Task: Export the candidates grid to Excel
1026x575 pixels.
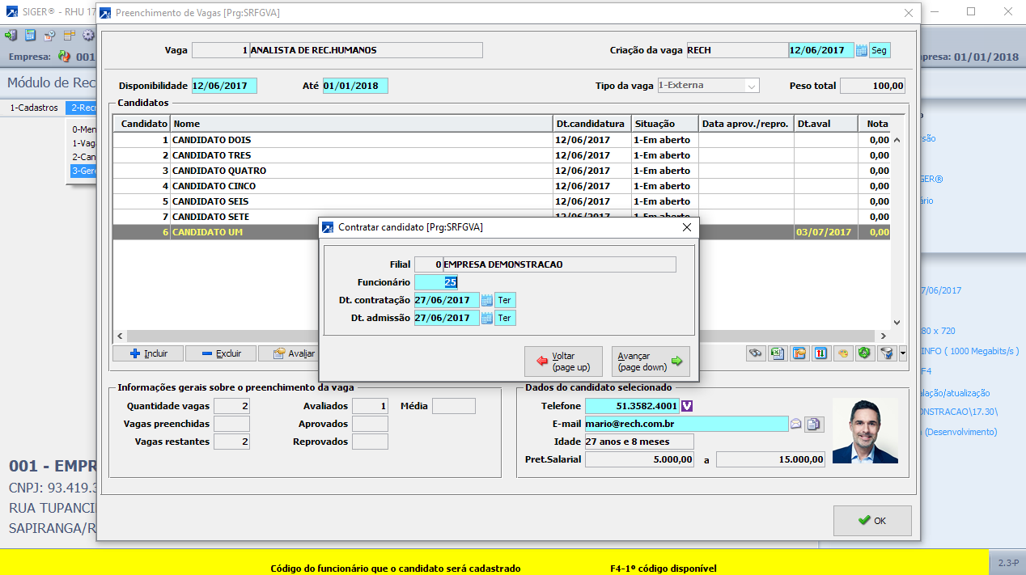Action: [778, 353]
